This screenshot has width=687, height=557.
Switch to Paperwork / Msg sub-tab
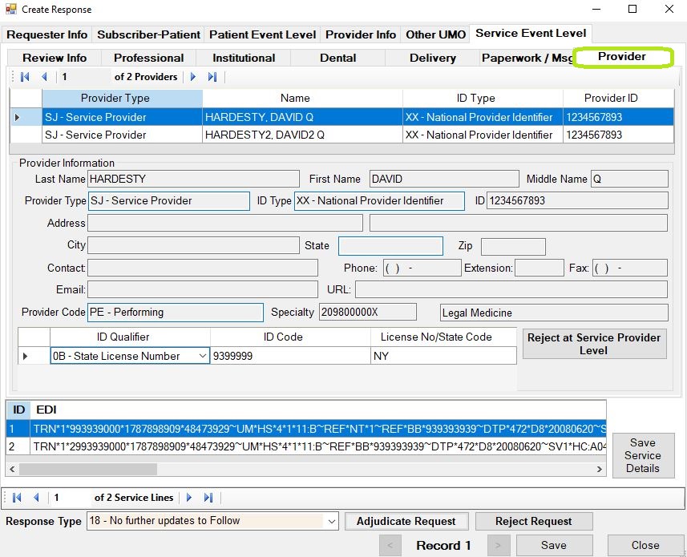(x=527, y=58)
